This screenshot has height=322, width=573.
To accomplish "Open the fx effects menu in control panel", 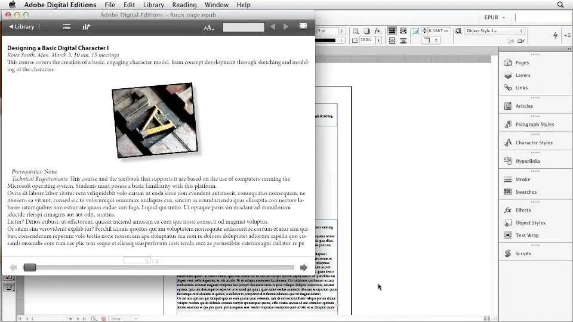I will point(378,31).
